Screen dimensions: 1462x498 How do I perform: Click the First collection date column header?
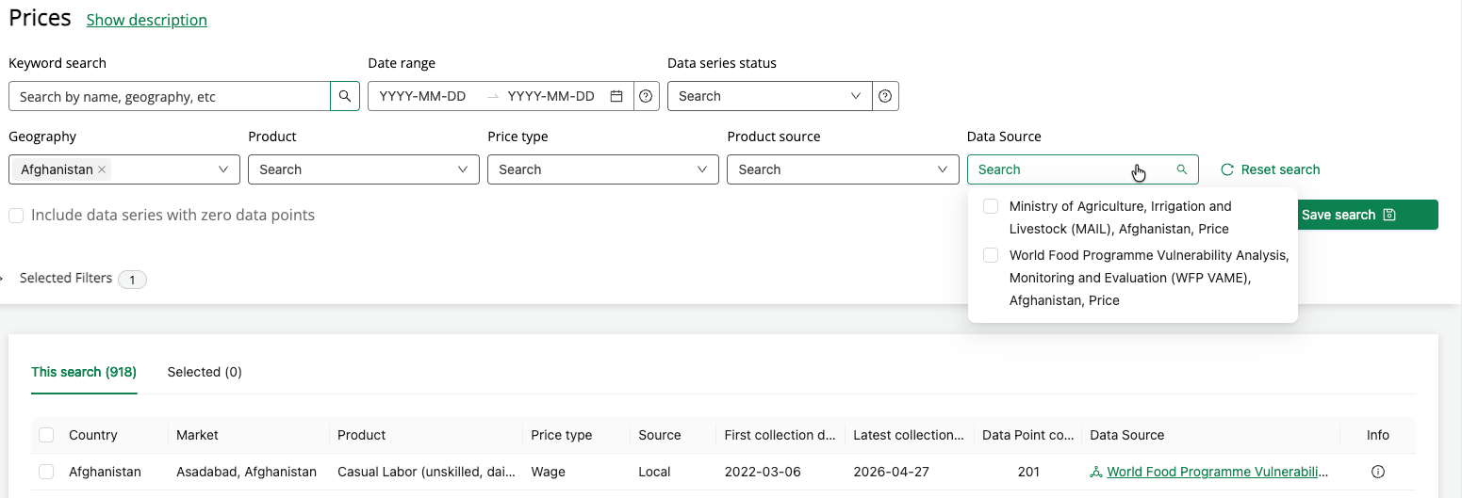pos(780,435)
